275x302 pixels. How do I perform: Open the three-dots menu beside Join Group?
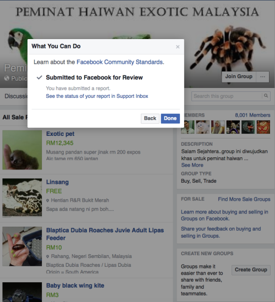(262, 76)
